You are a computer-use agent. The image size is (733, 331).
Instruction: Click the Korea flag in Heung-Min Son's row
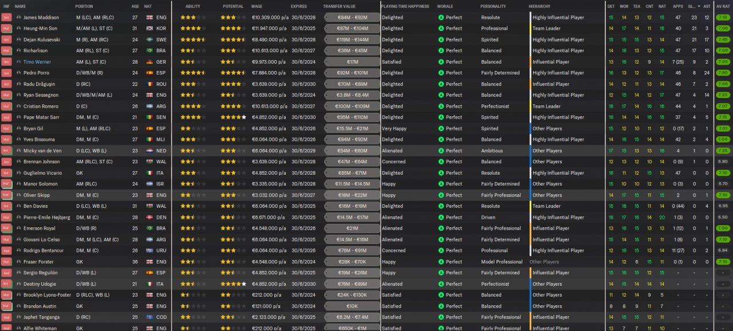coord(149,28)
